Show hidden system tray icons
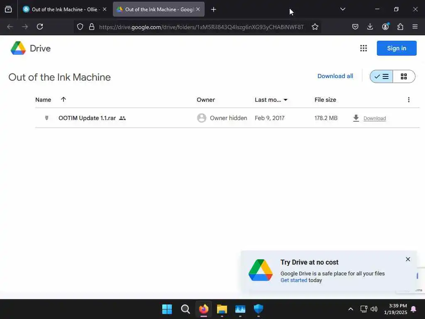The width and height of the screenshot is (425, 319). pyautogui.click(x=350, y=309)
